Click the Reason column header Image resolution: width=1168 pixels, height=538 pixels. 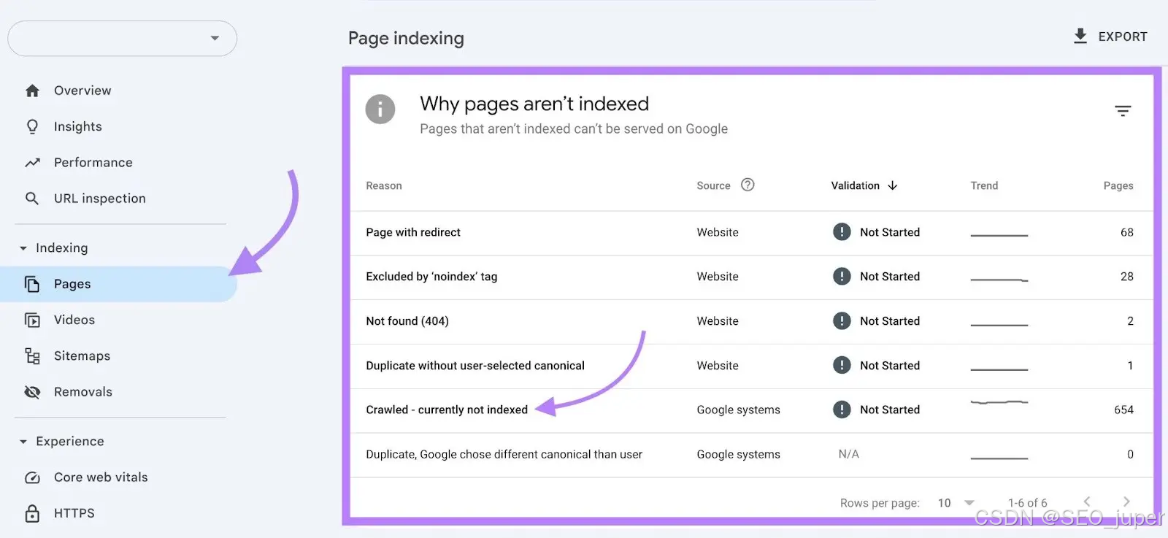(384, 185)
